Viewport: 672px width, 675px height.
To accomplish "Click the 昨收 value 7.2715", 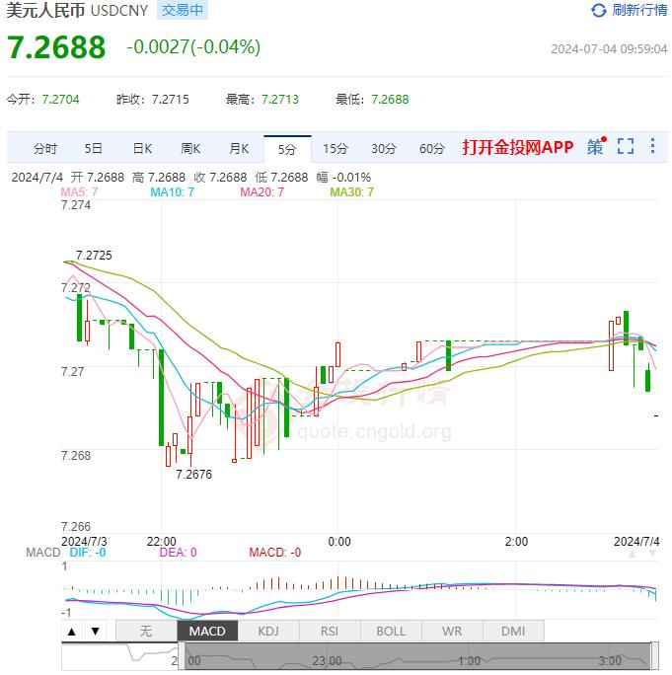I will [x=171, y=100].
